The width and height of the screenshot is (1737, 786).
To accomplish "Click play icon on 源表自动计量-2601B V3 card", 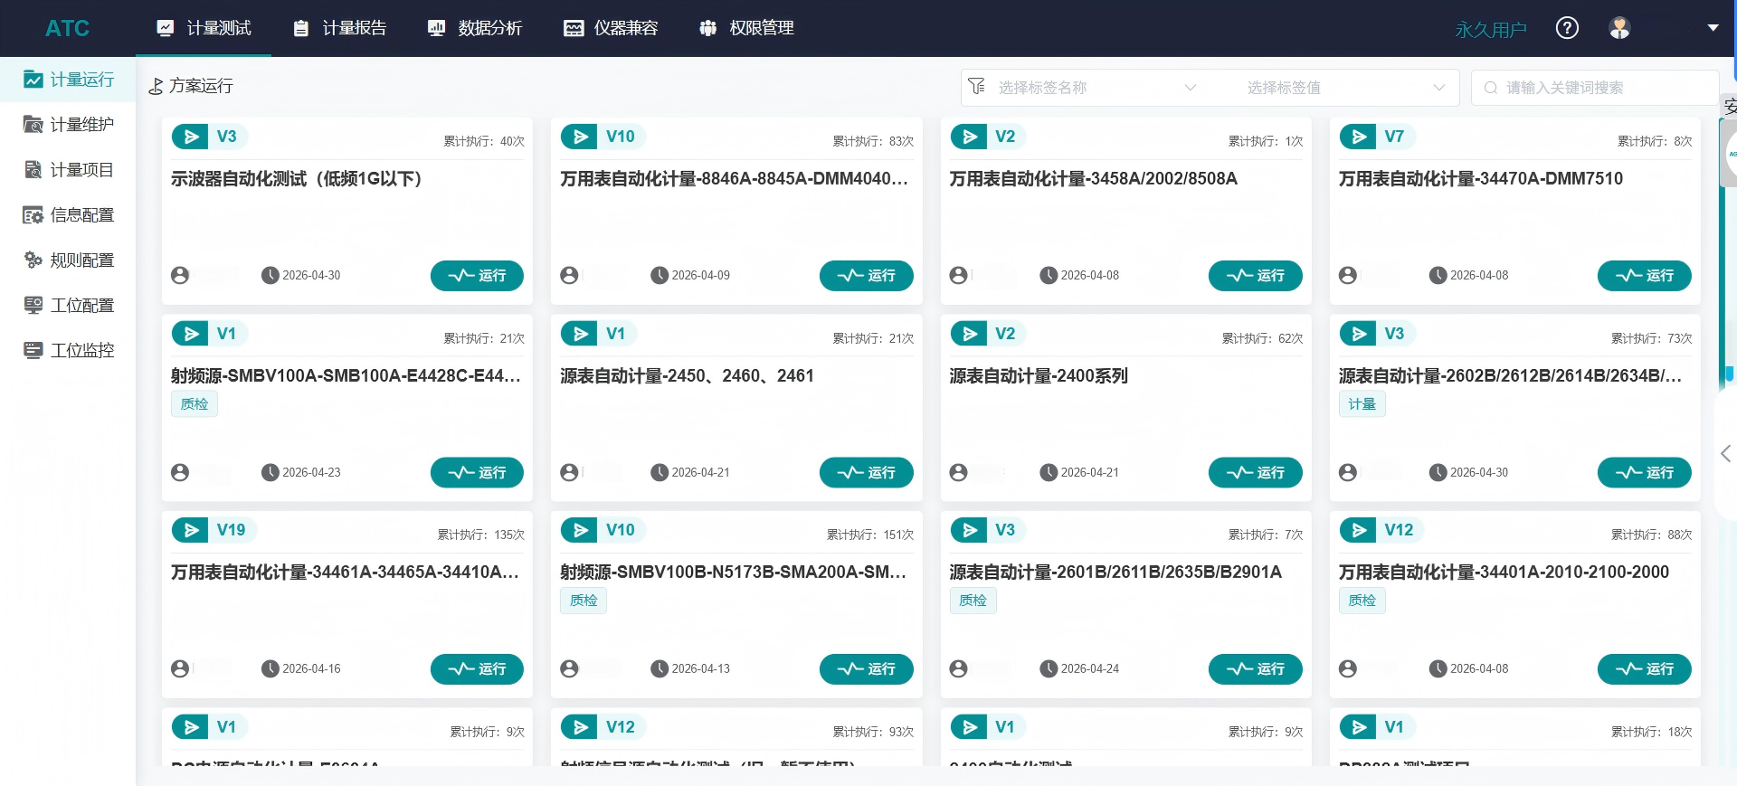I will [x=969, y=530].
